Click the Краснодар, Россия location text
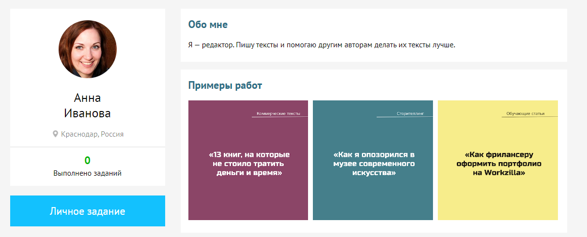587x237 pixels. 92,134
